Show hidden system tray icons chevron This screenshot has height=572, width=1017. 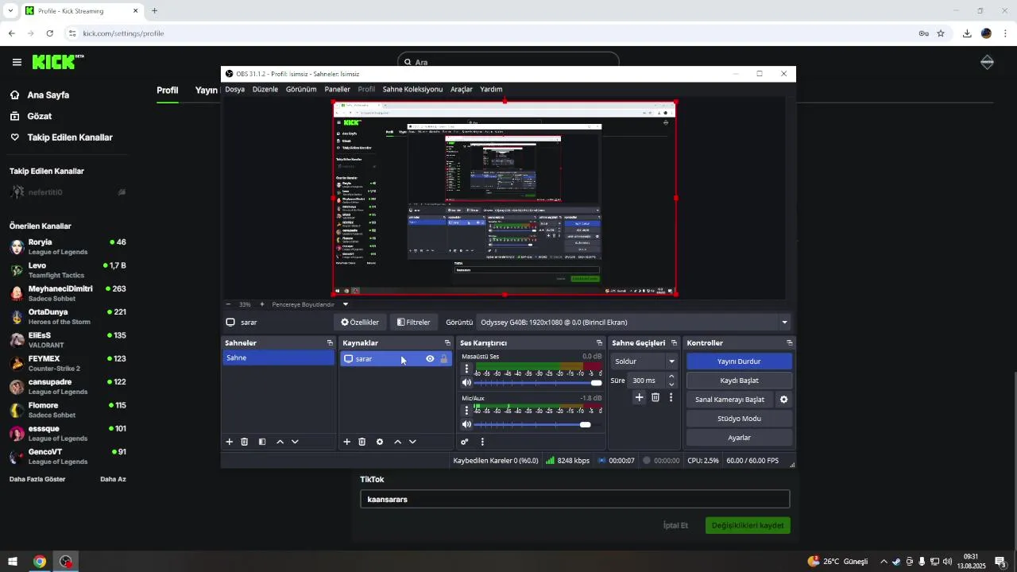pyautogui.click(x=884, y=562)
